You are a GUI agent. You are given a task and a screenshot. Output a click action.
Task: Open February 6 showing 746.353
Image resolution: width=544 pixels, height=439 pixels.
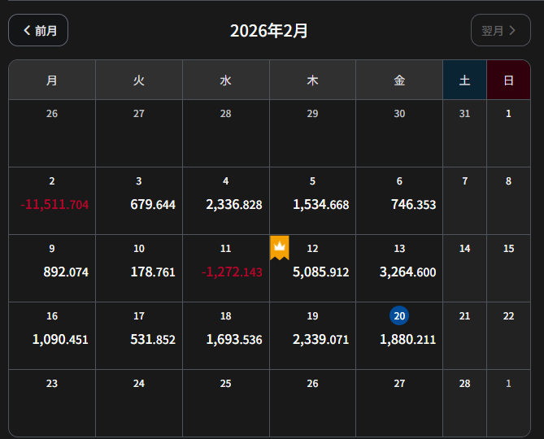tap(399, 201)
